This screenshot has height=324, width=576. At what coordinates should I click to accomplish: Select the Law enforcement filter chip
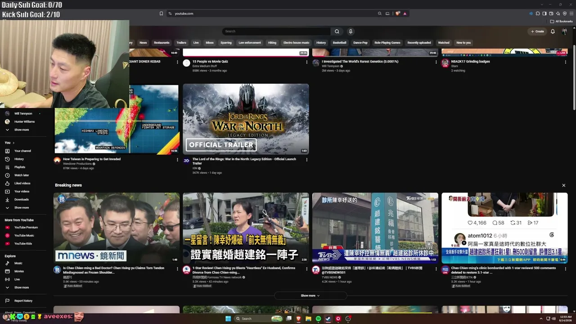click(250, 43)
